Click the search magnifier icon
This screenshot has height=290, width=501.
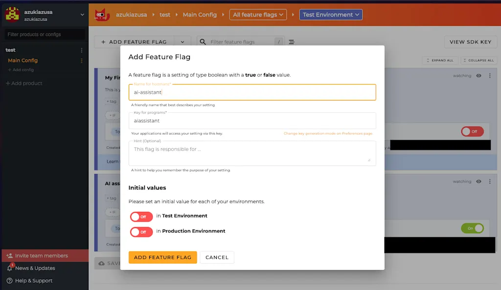203,42
